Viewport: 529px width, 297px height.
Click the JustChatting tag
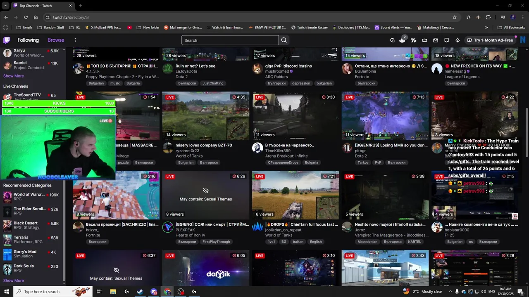213,83
